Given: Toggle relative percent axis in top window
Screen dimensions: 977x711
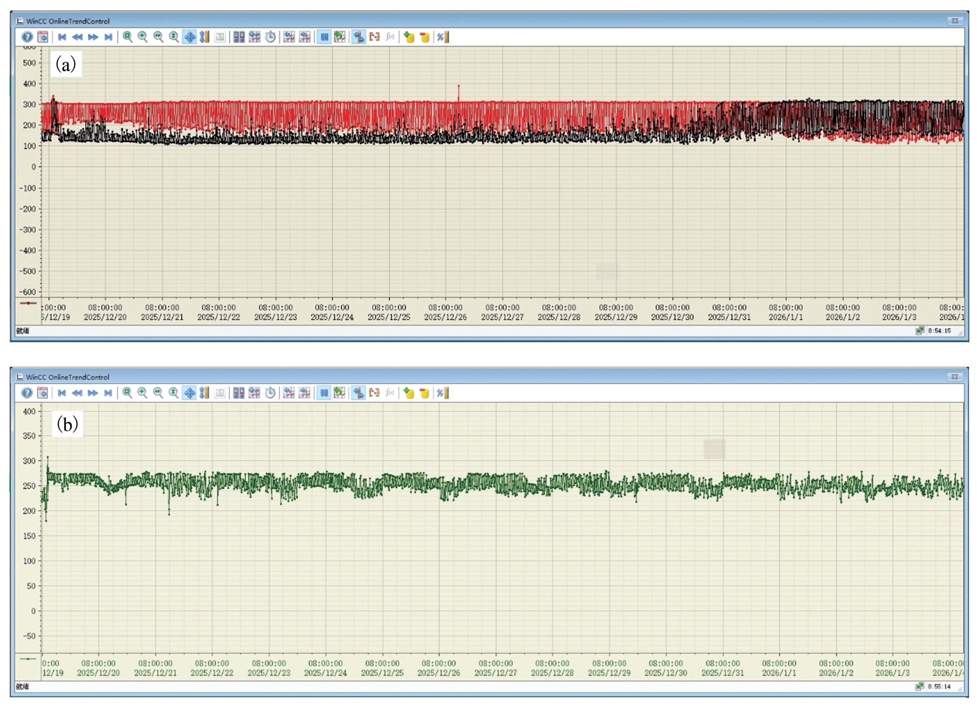Looking at the screenshot, I should (443, 37).
